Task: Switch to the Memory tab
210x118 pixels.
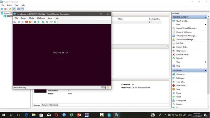Action: click(45, 105)
